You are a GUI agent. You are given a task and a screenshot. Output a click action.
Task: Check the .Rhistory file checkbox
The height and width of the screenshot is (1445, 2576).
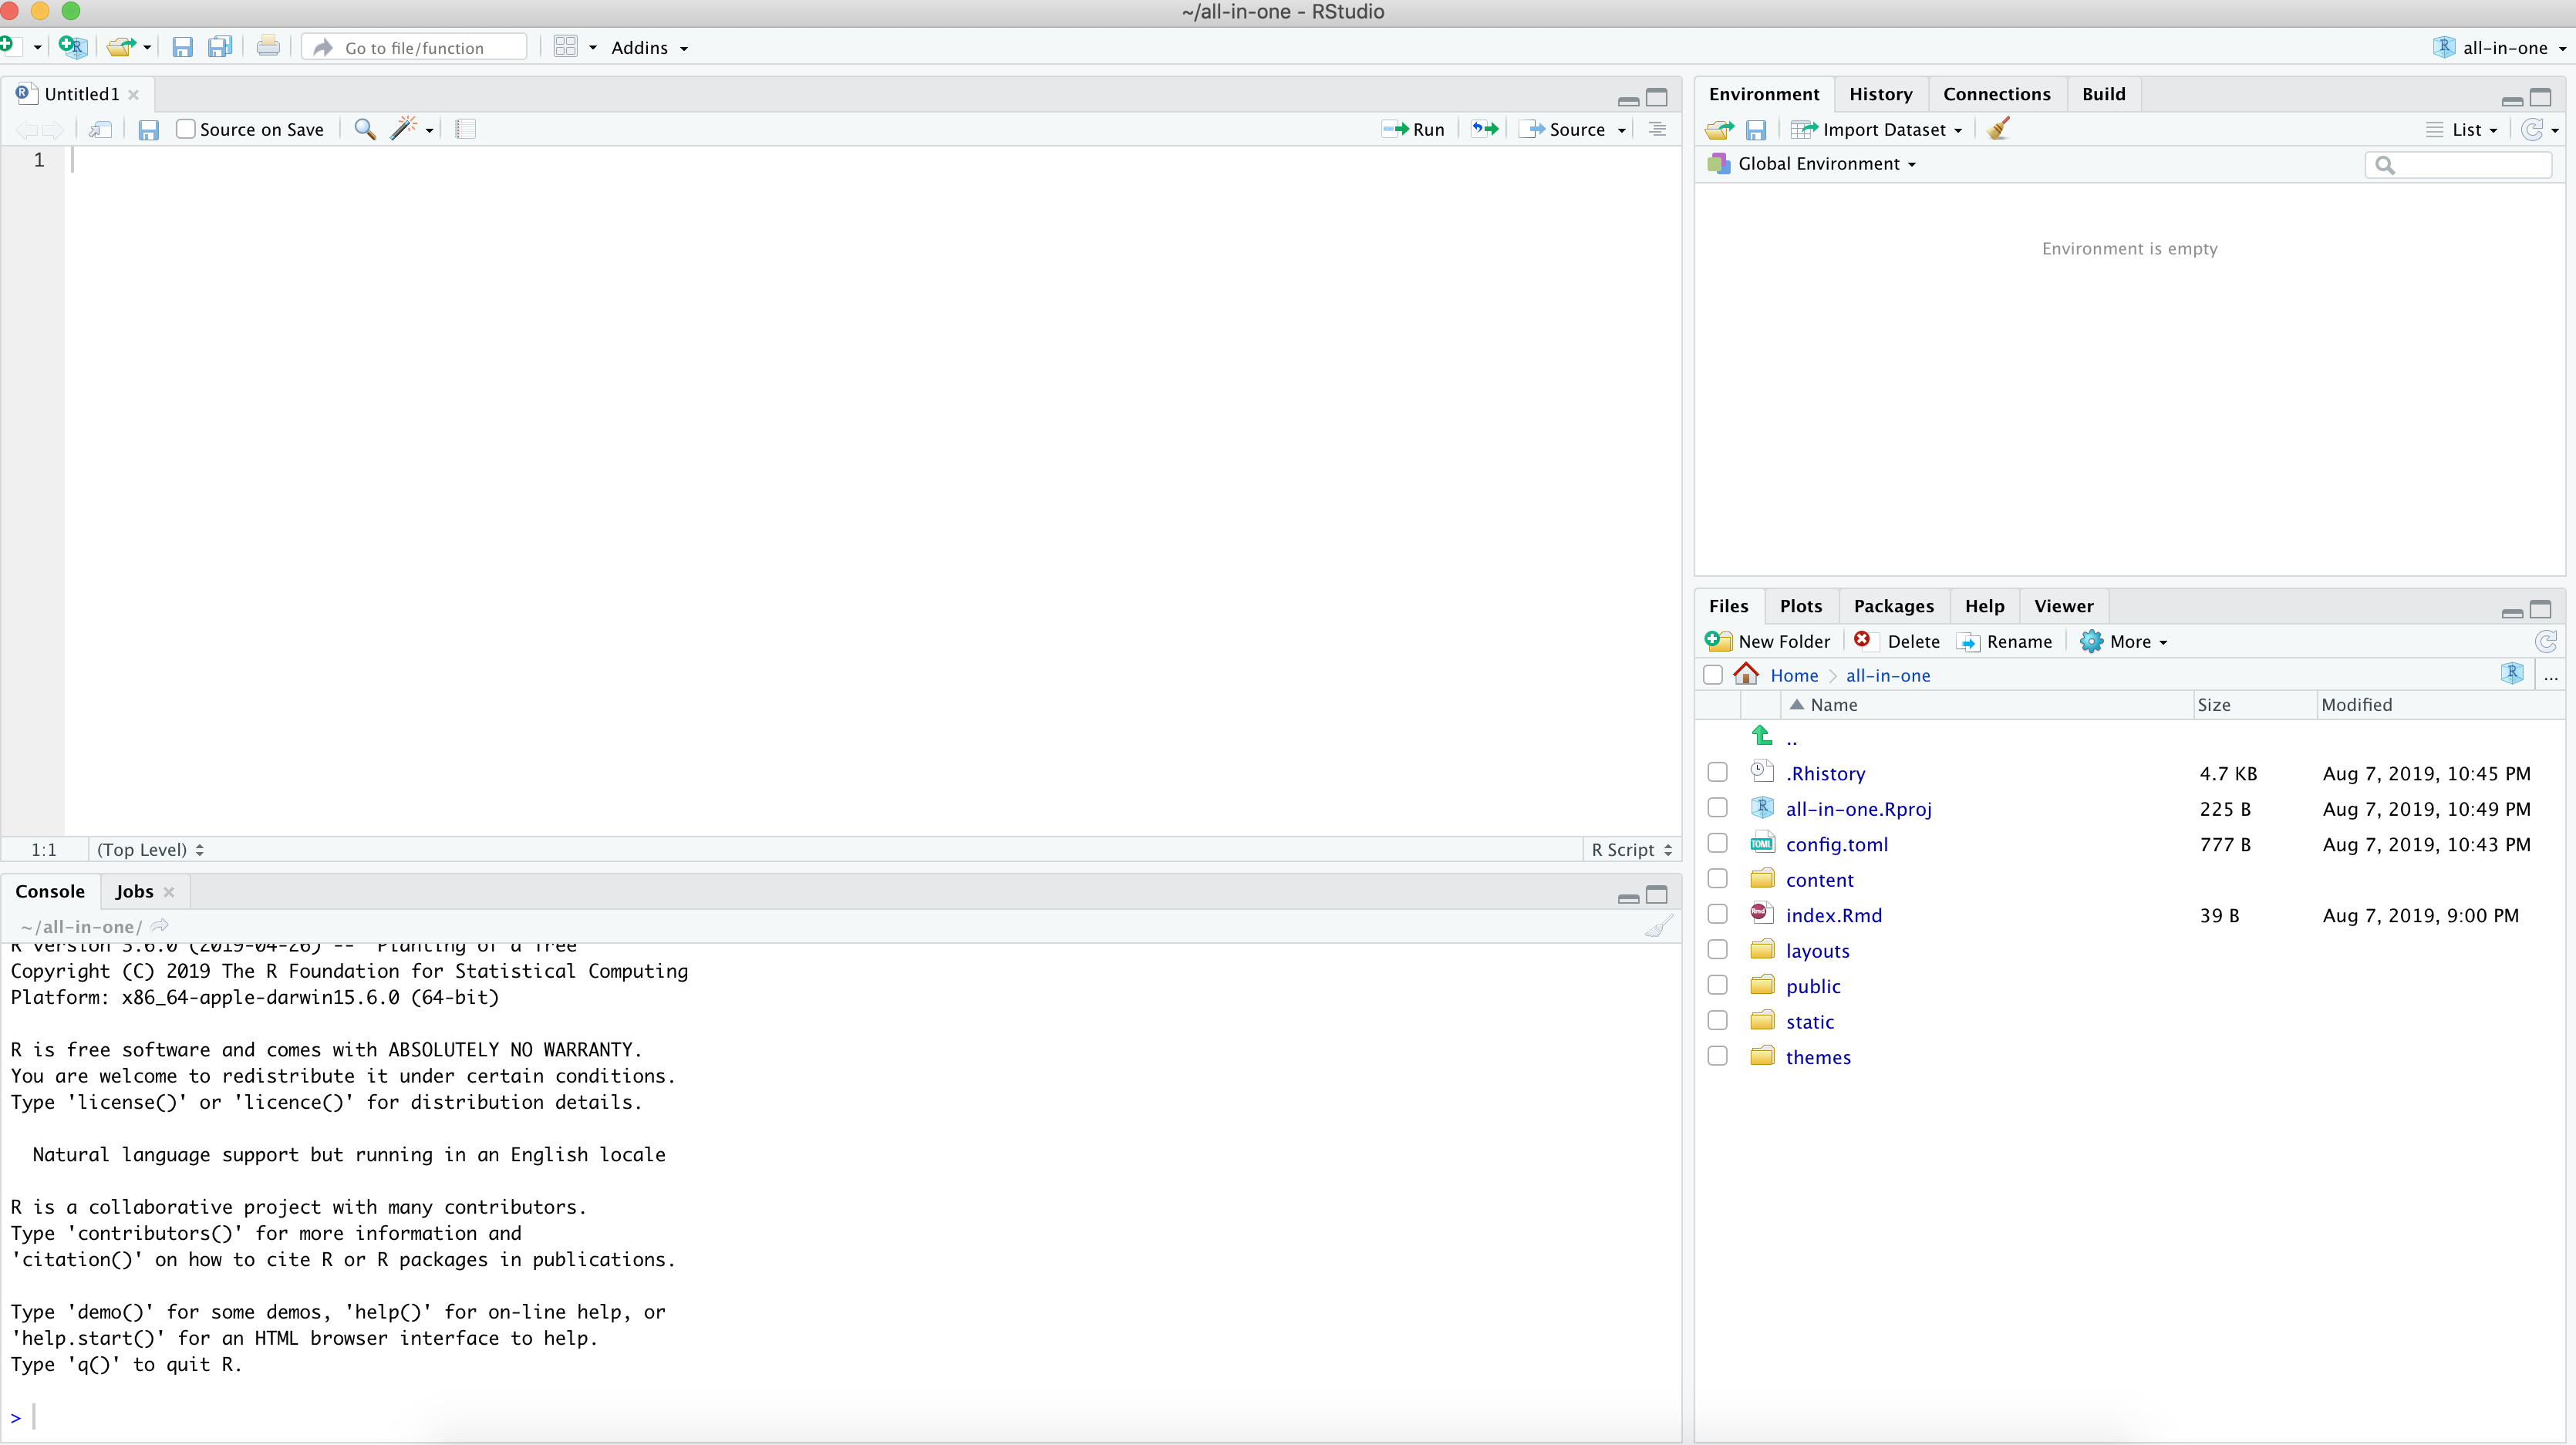pyautogui.click(x=1716, y=771)
